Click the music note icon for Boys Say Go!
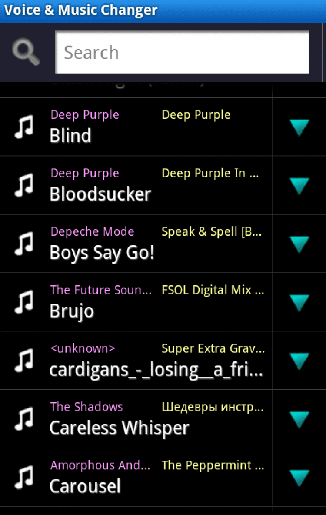Screen dimensions: 326x515 tap(24, 244)
